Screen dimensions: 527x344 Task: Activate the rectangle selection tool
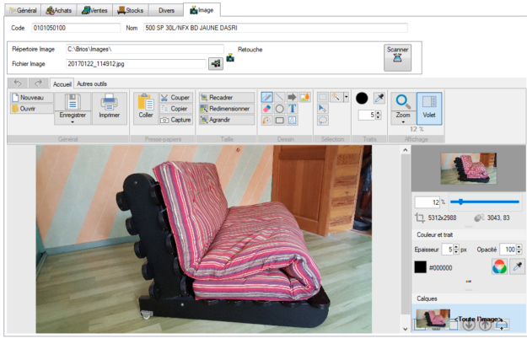322,97
